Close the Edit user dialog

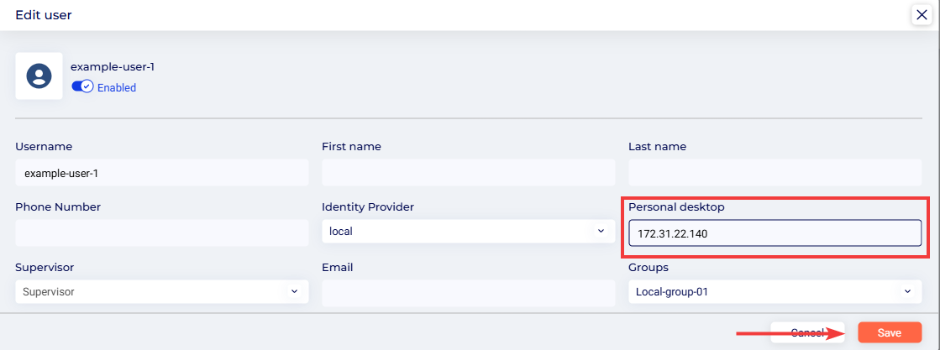(x=919, y=14)
